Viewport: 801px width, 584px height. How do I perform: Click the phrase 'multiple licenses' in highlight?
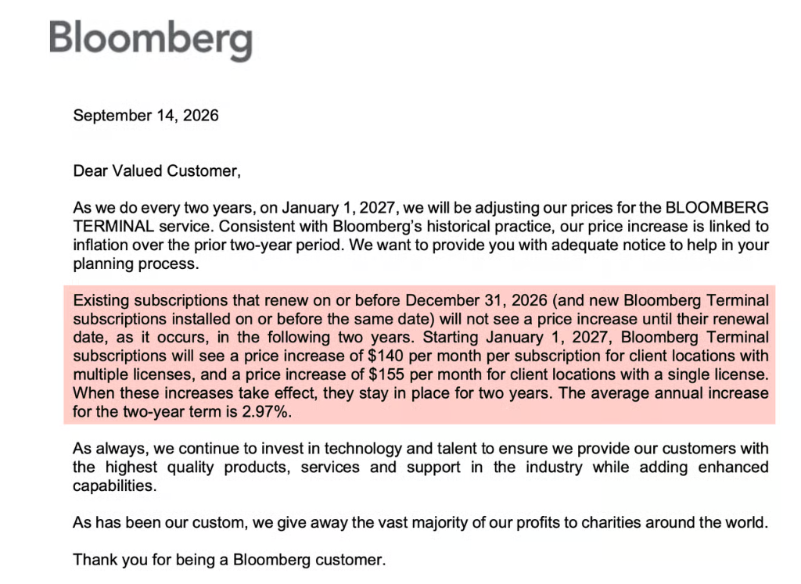(x=132, y=374)
